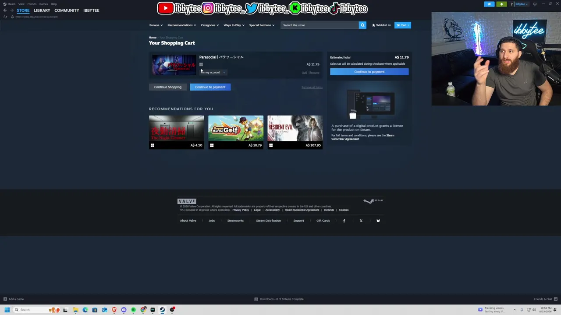
Task: Switch to the STORE tab
Action: click(23, 10)
